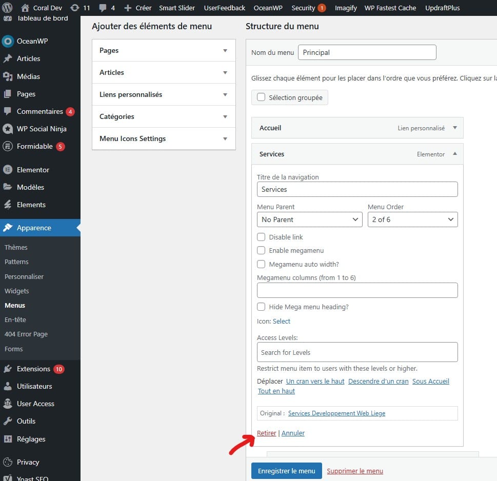Open Patterns submenu item
This screenshot has height=481, width=497.
click(x=16, y=262)
